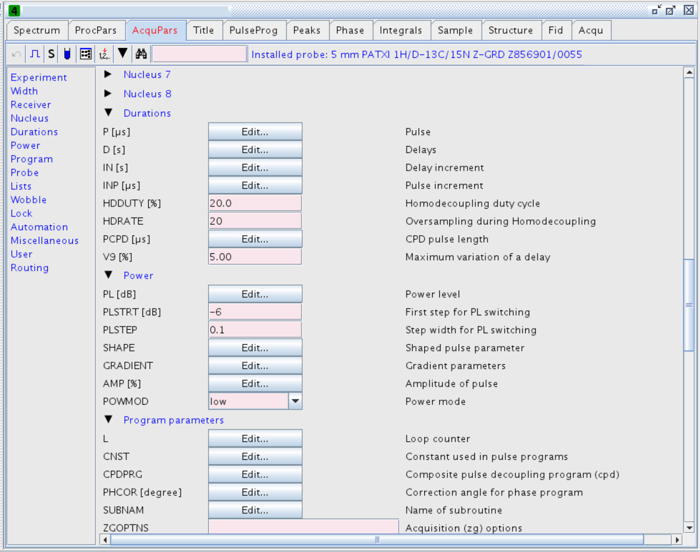Click the PLSTRT [dB] value field
This screenshot has height=552, width=700.
255,312
